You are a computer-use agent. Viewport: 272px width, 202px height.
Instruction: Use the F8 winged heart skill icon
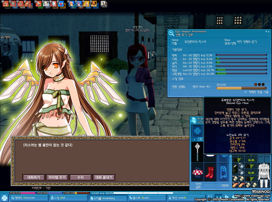click(61, 4)
